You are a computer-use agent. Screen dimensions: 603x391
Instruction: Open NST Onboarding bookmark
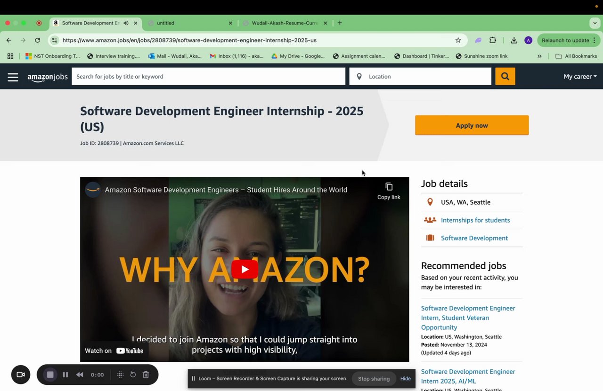[53, 56]
